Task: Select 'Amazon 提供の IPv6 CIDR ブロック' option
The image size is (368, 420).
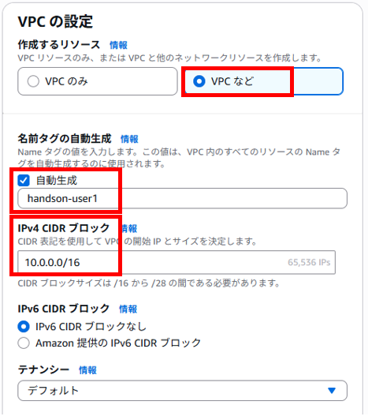Action: 24,343
